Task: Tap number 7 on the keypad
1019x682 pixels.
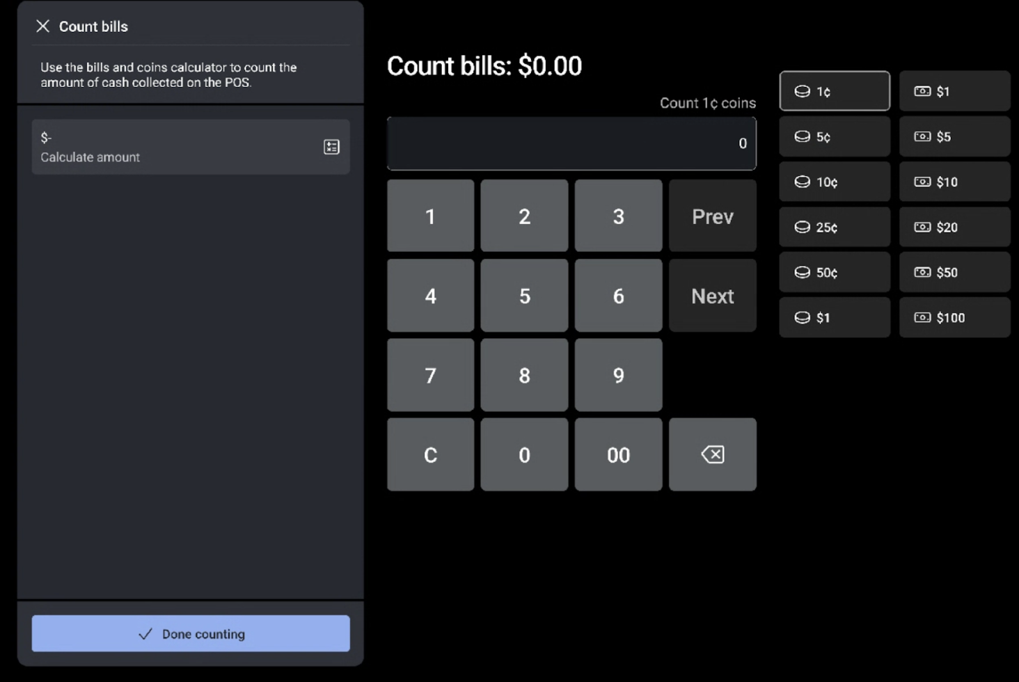Action: [x=430, y=375]
